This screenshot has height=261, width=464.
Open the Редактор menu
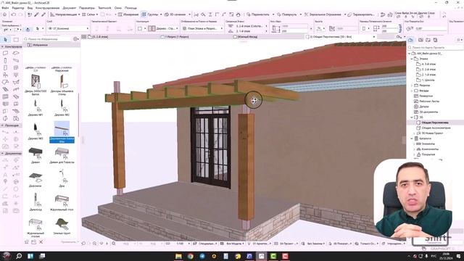[x=18, y=8]
